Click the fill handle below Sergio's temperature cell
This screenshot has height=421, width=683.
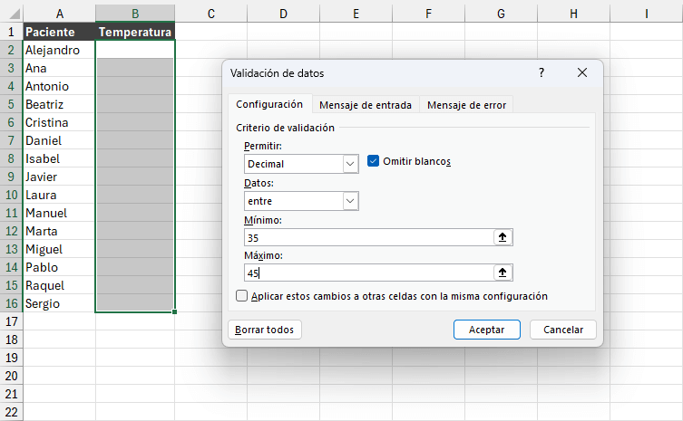[x=175, y=311]
